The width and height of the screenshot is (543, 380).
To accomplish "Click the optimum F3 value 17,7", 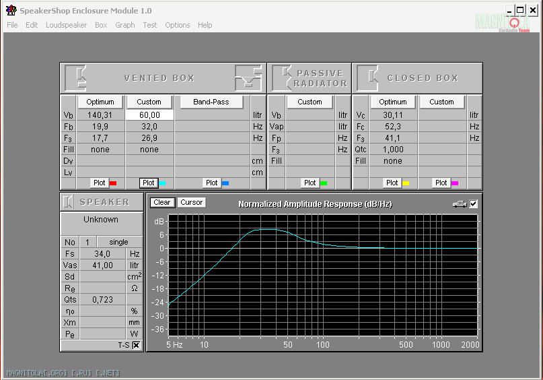I will pos(100,138).
